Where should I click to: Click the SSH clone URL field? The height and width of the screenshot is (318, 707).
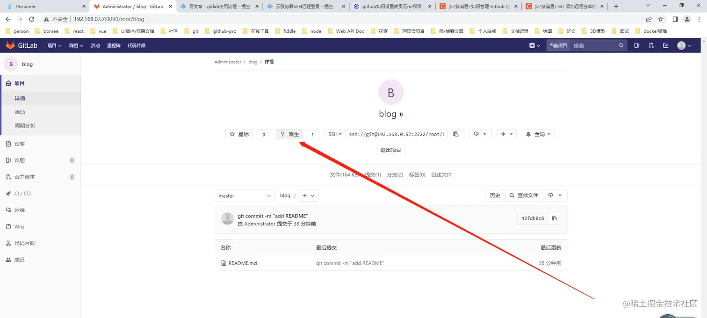(x=397, y=134)
